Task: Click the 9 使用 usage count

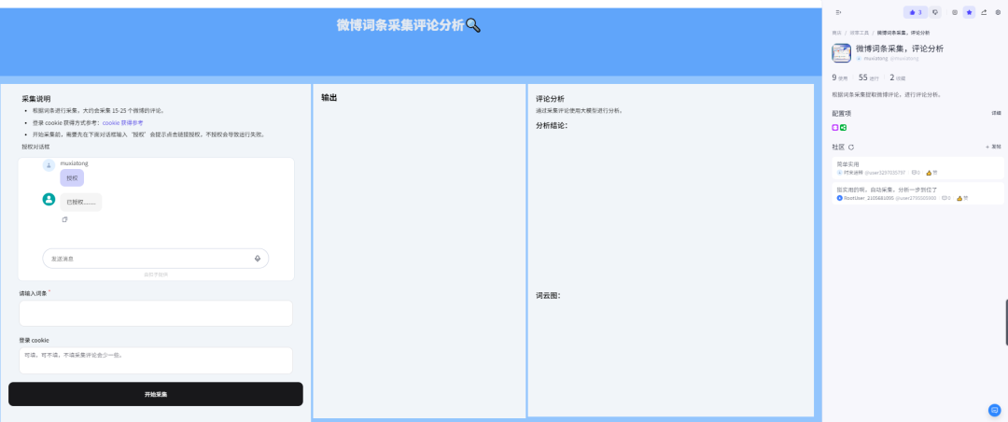Action: click(840, 77)
